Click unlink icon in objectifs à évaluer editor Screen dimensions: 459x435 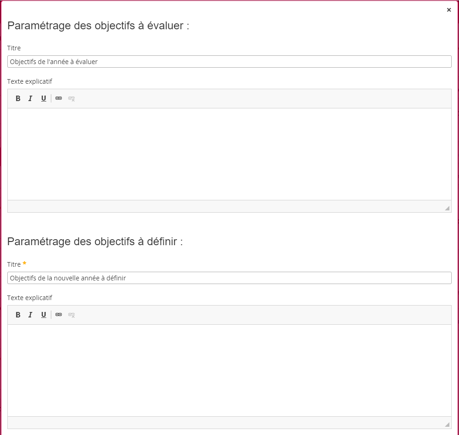point(71,98)
